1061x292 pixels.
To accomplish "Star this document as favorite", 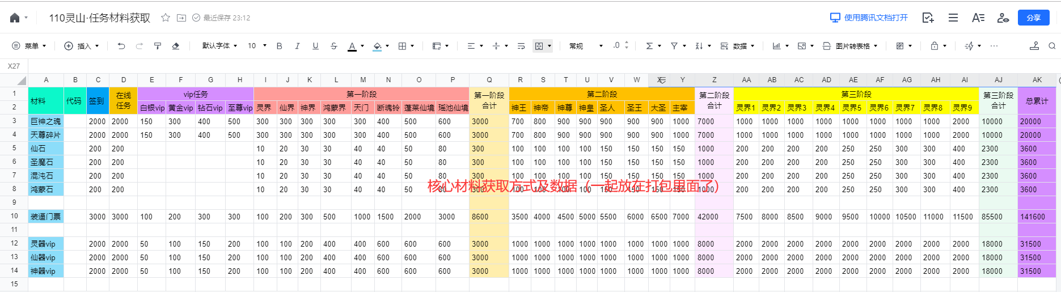I will click(x=166, y=18).
